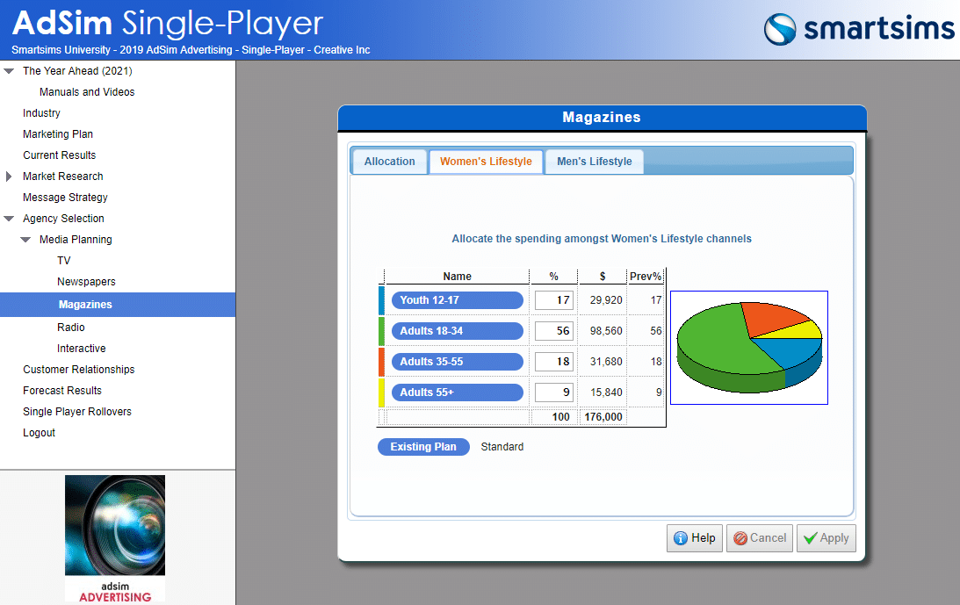Screen dimensions: 960x605
Task: Go to Forecast Results page
Action: (62, 391)
